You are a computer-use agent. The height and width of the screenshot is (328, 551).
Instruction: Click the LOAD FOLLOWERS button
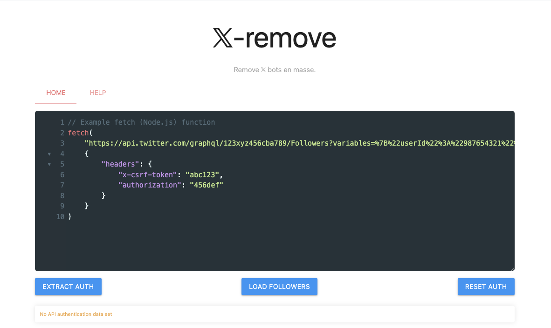point(279,287)
